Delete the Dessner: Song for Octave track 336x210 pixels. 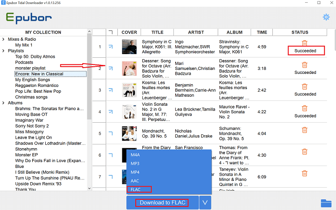click(x=305, y=64)
